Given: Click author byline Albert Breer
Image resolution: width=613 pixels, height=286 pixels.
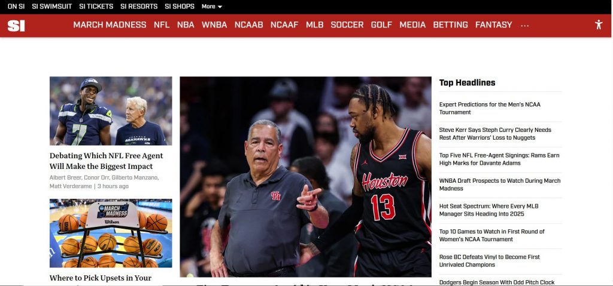Looking at the screenshot, I should pos(65,177).
